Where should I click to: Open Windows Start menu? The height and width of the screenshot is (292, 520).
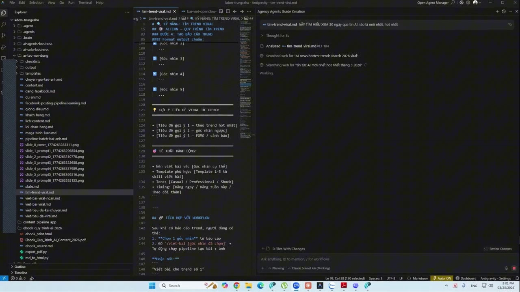pos(152,286)
